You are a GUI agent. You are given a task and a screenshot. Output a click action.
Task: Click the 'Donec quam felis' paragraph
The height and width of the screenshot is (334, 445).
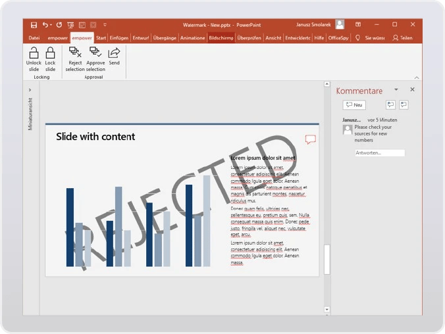[270, 222]
